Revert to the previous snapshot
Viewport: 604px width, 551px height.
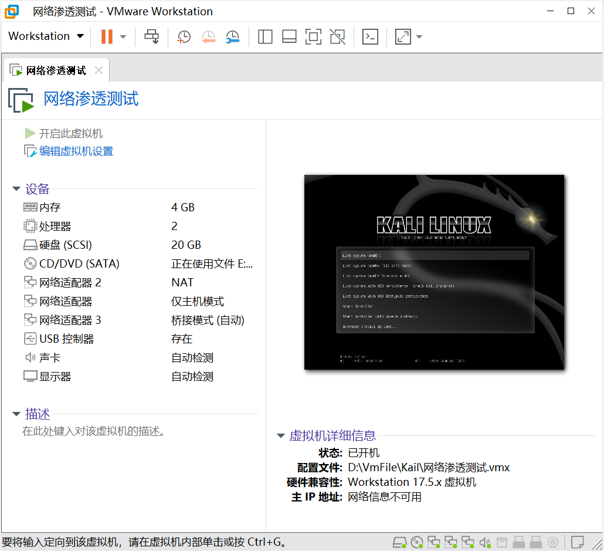coord(208,37)
